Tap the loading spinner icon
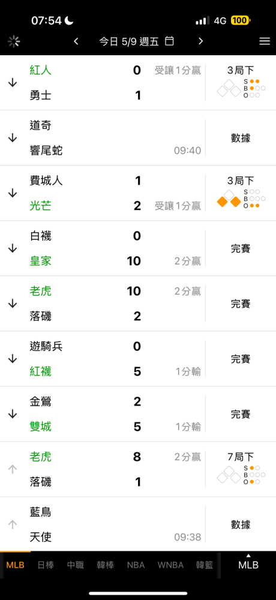This screenshot has height=600, width=276. tap(14, 41)
